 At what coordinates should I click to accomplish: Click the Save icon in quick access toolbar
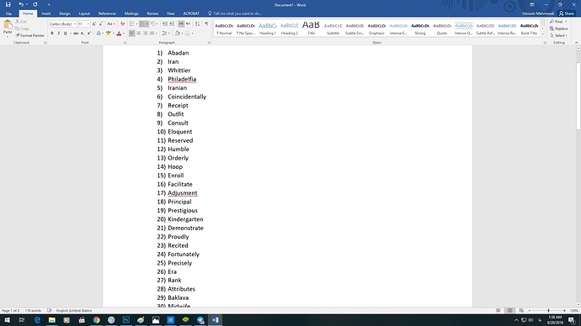[x=8, y=4]
